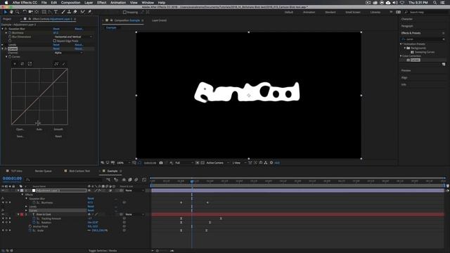The height and width of the screenshot is (253, 450).
Task: Click the white label swatch of adjustment layer
Action: click(x=34, y=190)
